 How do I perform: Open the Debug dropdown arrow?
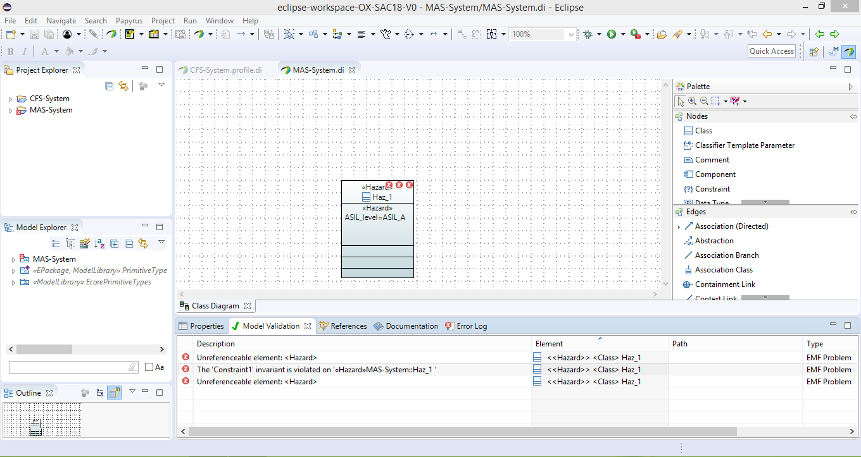[599, 34]
